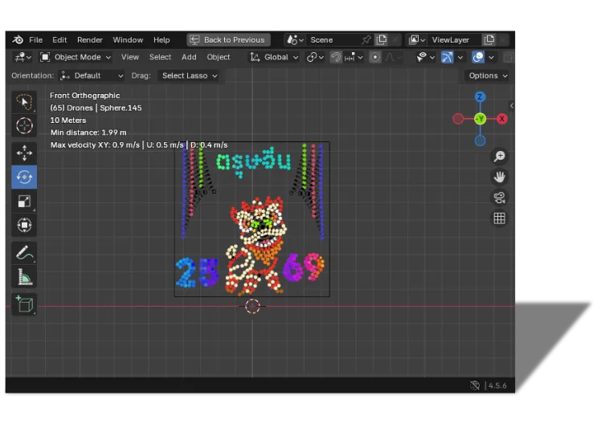
Task: Select the Transform tool
Action: (24, 225)
